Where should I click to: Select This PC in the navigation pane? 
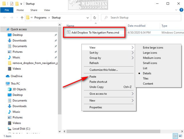pyautogui.click(x=15, y=84)
